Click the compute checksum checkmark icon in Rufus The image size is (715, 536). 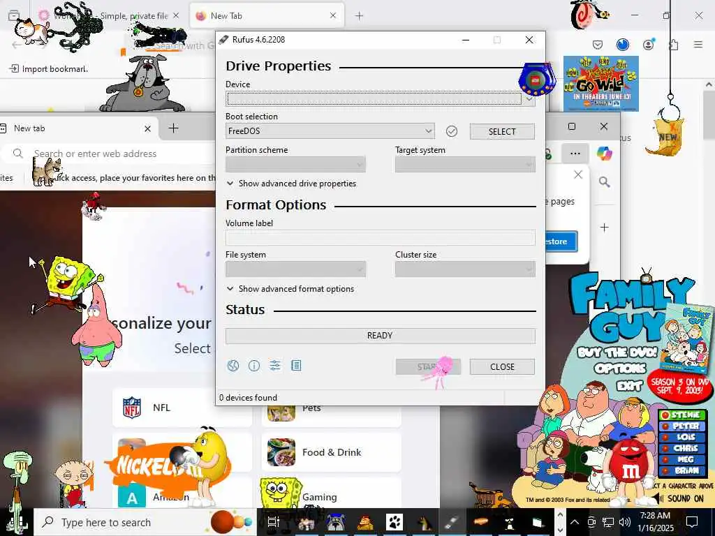(452, 131)
